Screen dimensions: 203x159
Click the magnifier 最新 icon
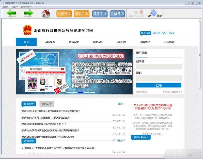155,13
